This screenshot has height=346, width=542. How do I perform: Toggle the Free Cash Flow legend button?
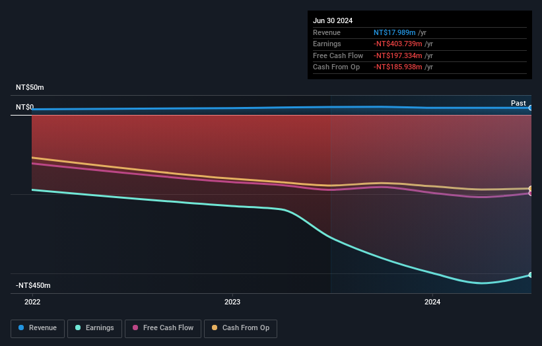[163, 328]
